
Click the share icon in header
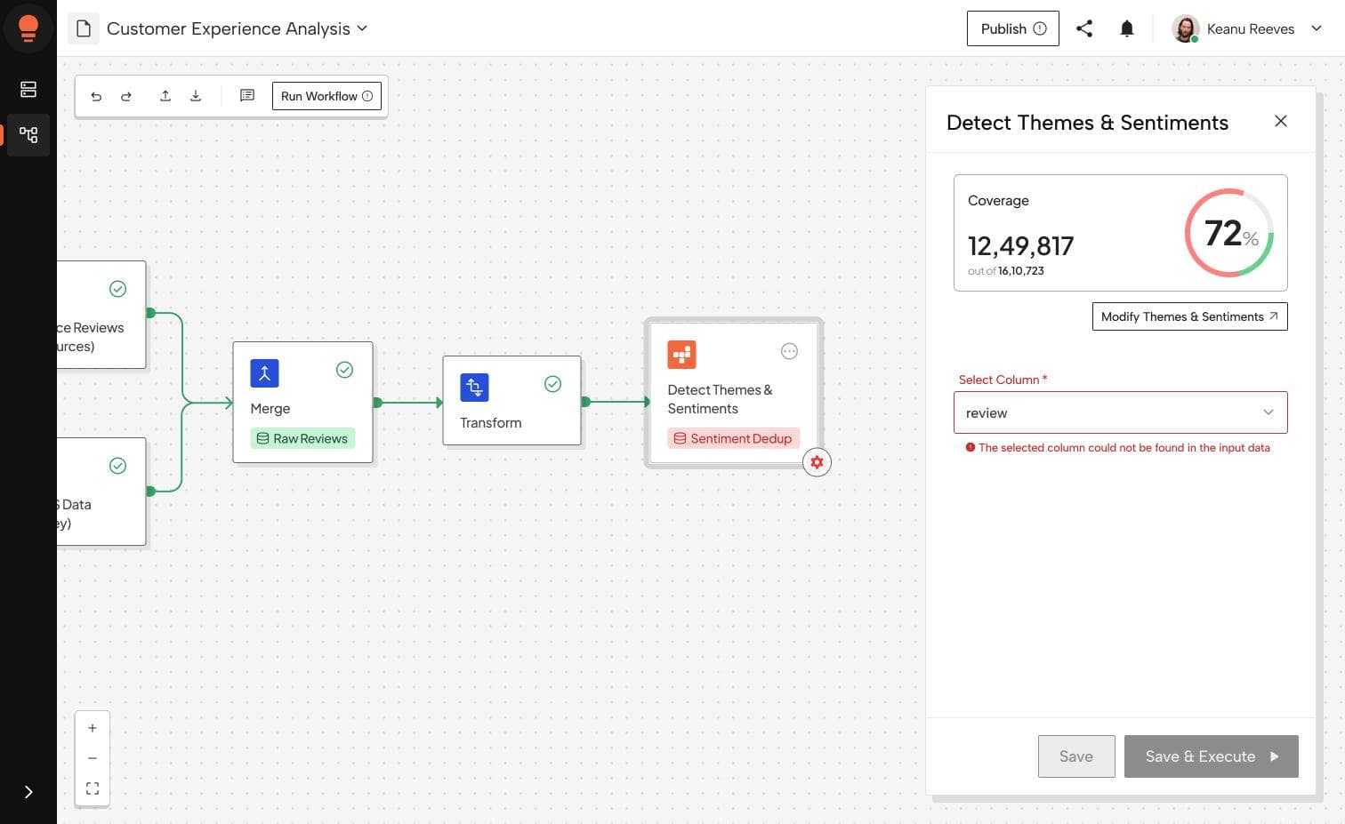click(x=1084, y=28)
